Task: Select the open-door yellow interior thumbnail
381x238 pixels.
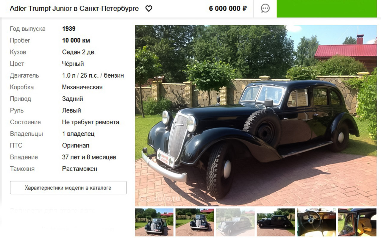Action: pos(357,222)
